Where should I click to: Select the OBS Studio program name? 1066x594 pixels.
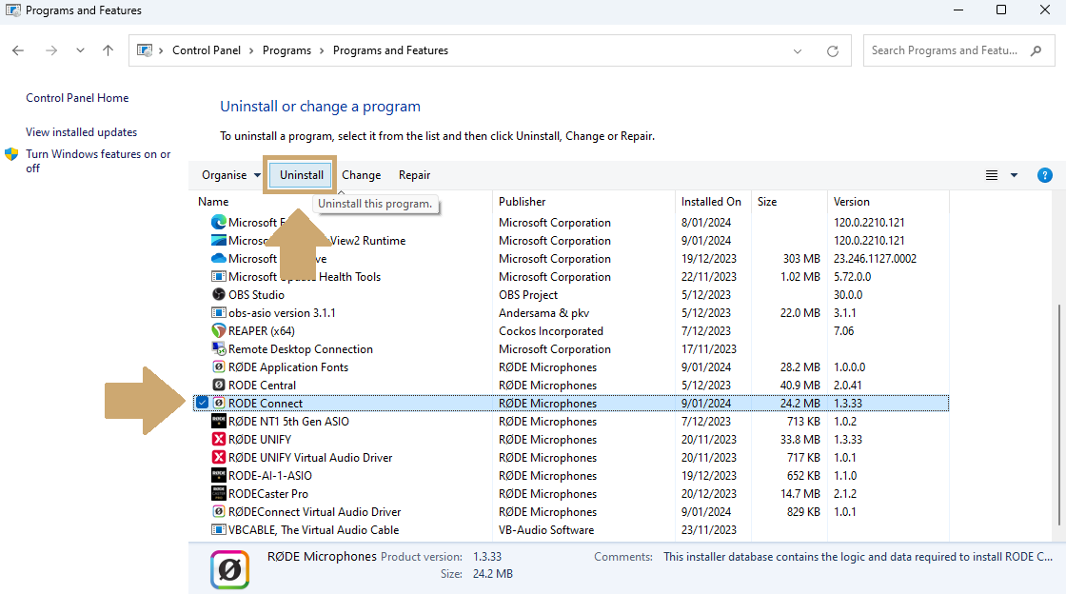[x=256, y=294]
